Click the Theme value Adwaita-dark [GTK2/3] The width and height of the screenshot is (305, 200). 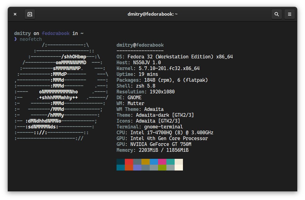pos(165,115)
